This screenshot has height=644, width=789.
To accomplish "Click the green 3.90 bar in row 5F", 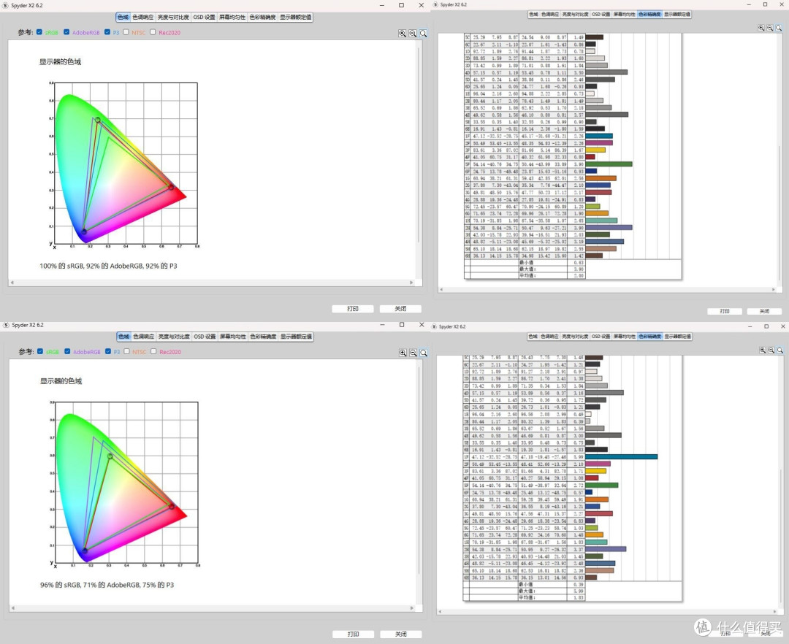I will click(x=609, y=164).
